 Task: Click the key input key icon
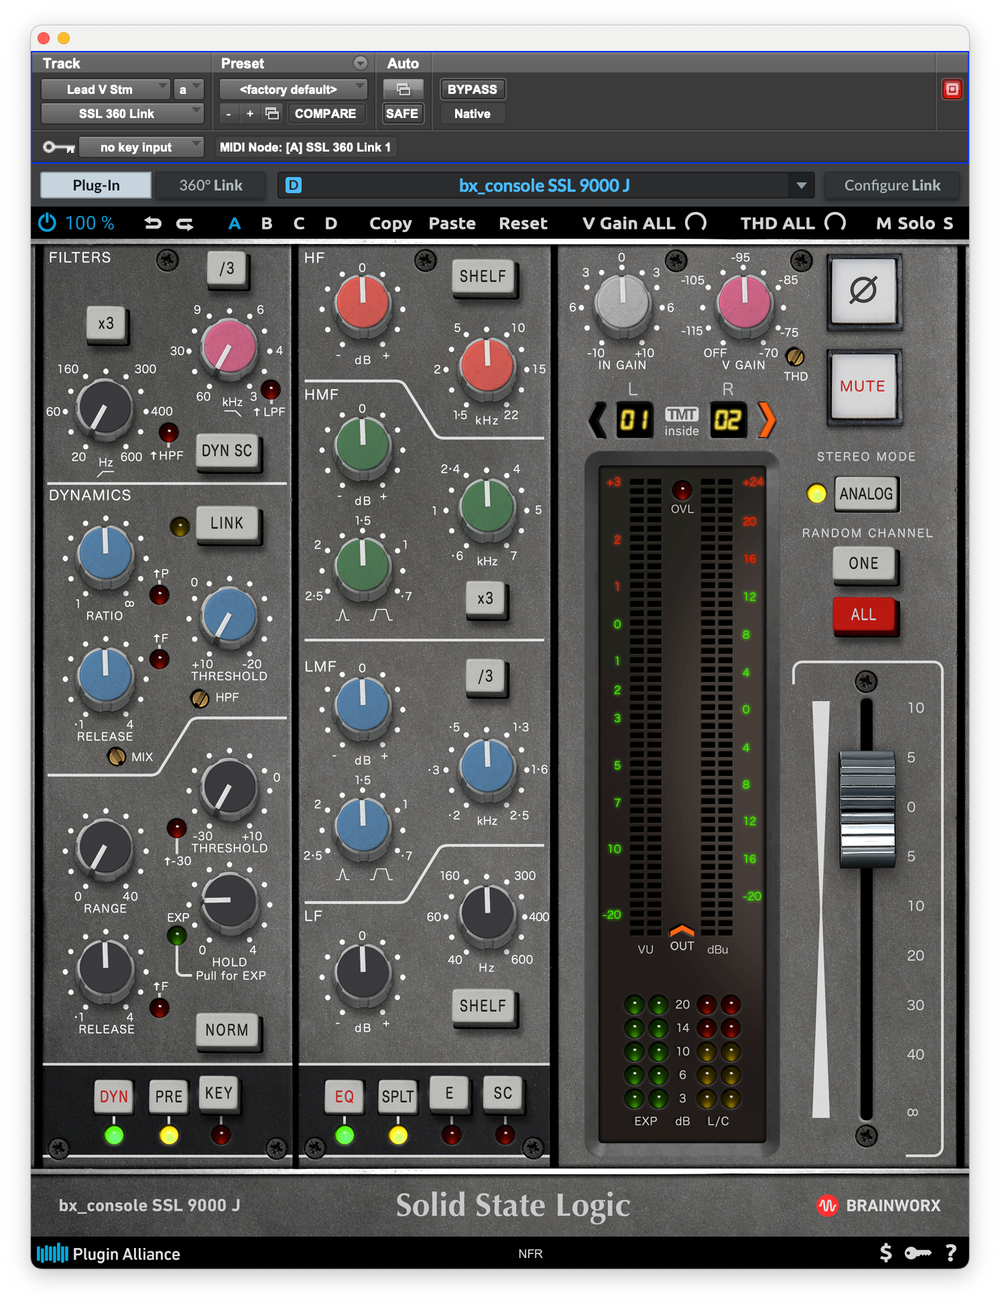pos(59,147)
